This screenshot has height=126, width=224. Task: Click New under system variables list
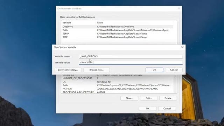(129, 98)
